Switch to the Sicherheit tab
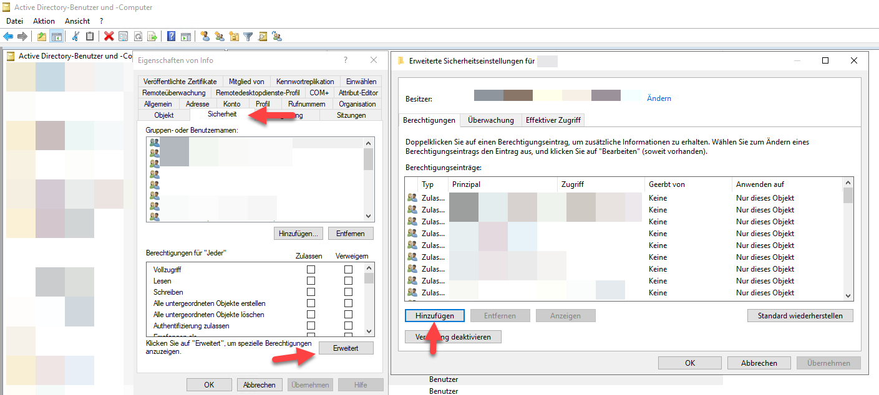 coord(222,115)
